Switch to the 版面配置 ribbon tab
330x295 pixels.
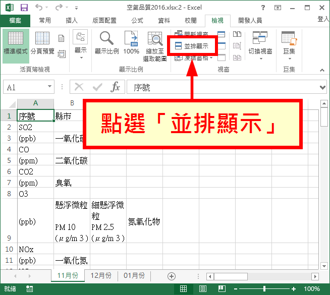104,21
